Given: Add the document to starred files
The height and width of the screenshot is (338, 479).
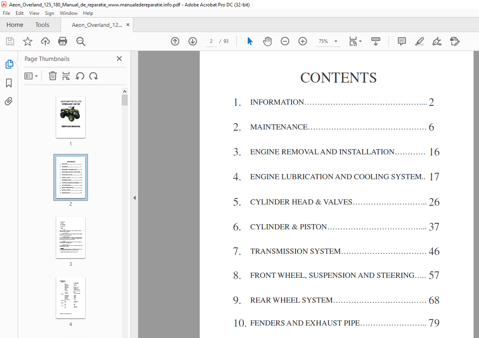Looking at the screenshot, I should tap(27, 41).
